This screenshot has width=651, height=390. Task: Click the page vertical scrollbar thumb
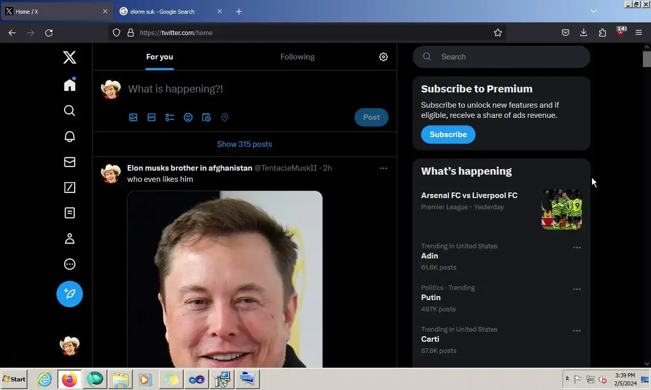tap(647, 59)
